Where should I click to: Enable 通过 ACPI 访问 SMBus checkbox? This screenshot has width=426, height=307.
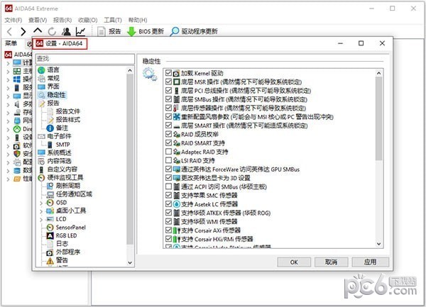click(168, 186)
